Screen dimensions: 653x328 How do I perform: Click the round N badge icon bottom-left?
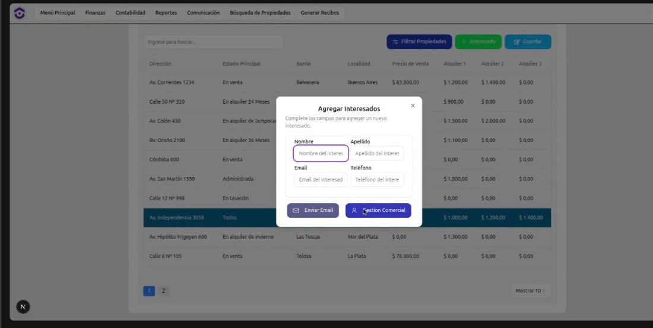(23, 306)
